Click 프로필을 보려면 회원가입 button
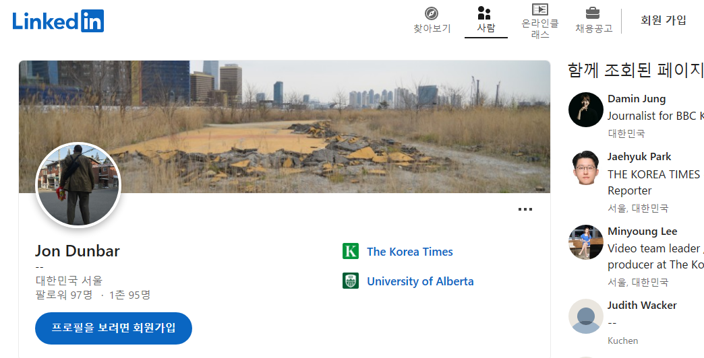This screenshot has width=704, height=358. pos(113,328)
